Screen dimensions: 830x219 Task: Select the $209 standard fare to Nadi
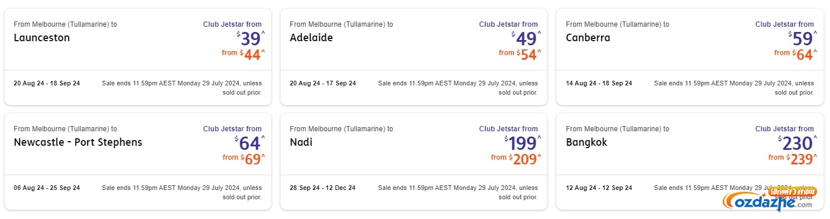click(516, 159)
